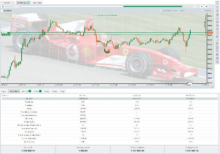Select the trend line drawing tool
The height and width of the screenshot is (154, 220).
pyautogui.click(x=217, y=18)
